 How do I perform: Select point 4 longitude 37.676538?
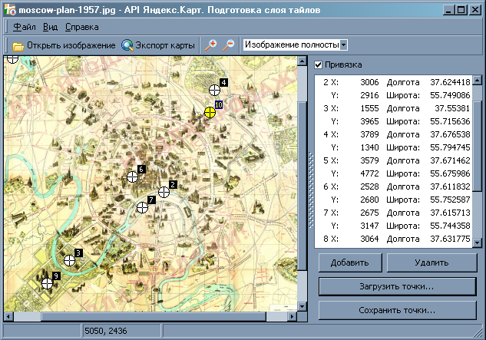point(450,134)
